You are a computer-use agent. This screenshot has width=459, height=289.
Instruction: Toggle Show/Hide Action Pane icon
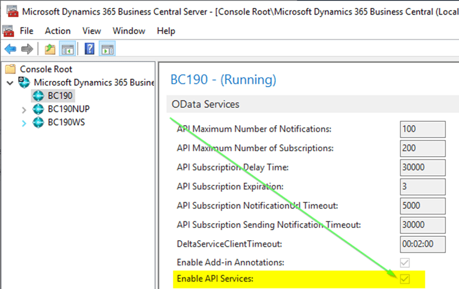point(107,49)
